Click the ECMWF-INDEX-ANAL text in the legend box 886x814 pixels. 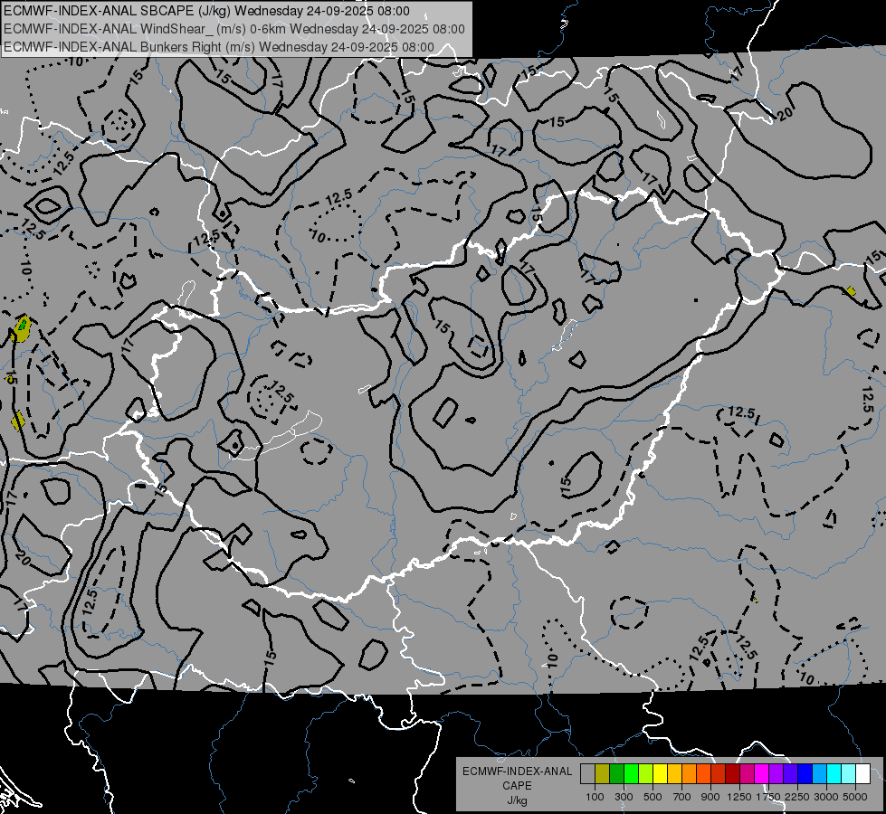517,771
